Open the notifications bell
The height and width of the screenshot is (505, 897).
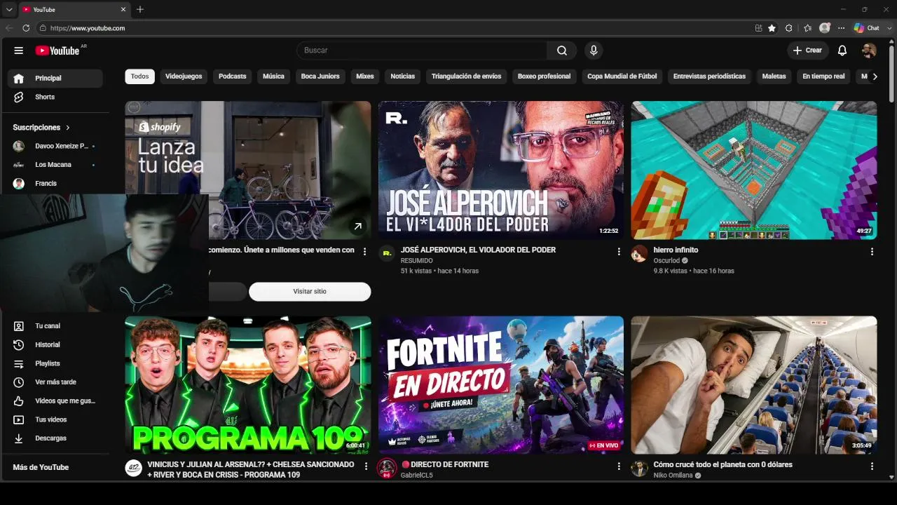[842, 50]
